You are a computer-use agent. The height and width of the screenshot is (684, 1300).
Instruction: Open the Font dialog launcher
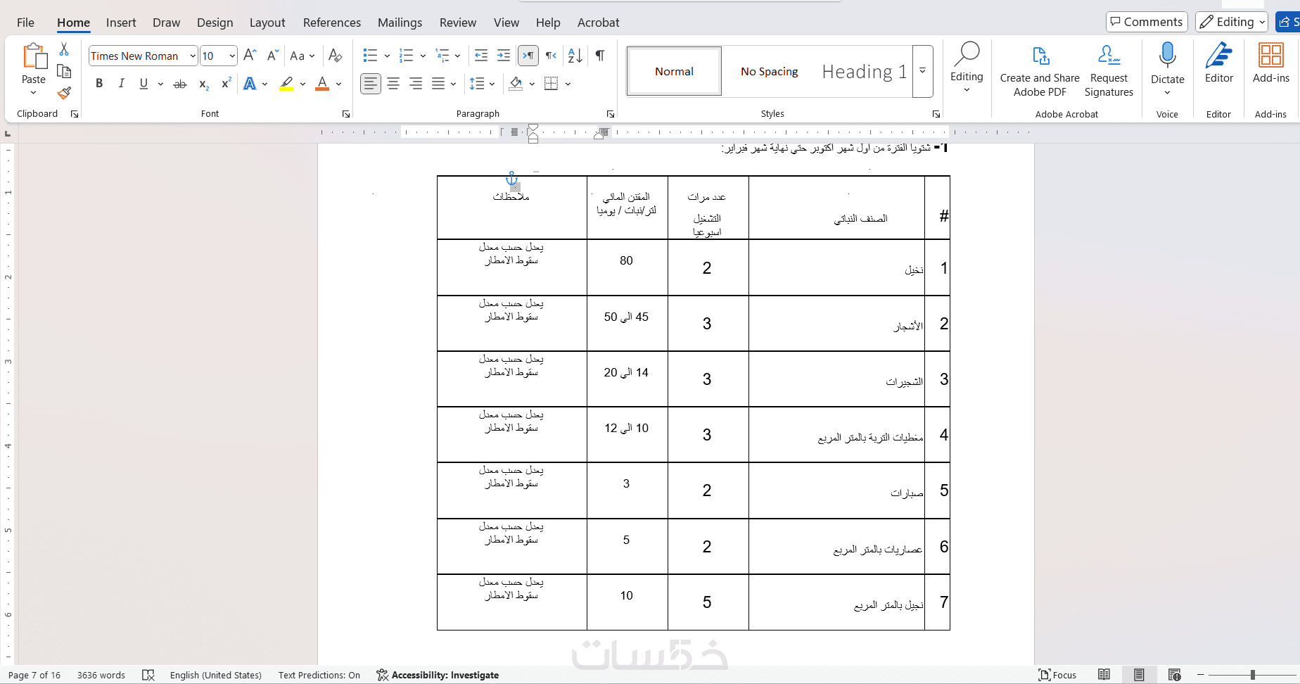346,114
